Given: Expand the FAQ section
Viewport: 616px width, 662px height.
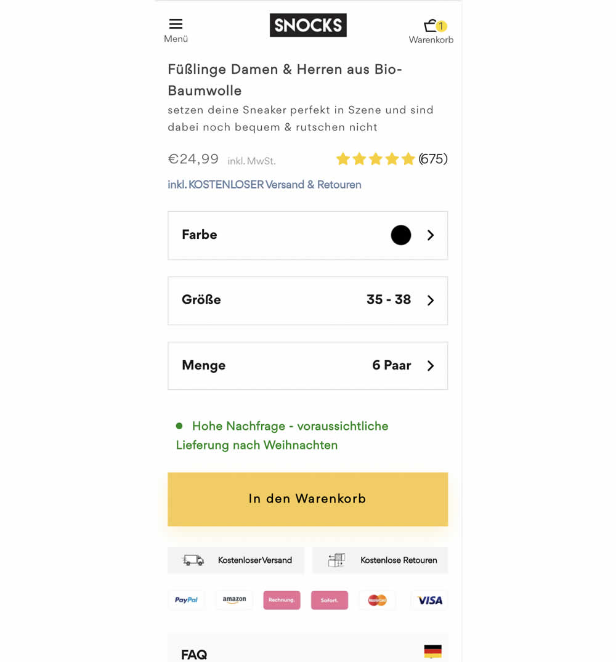Looking at the screenshot, I should point(194,654).
